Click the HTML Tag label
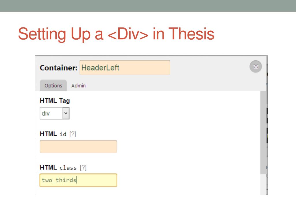 point(55,101)
